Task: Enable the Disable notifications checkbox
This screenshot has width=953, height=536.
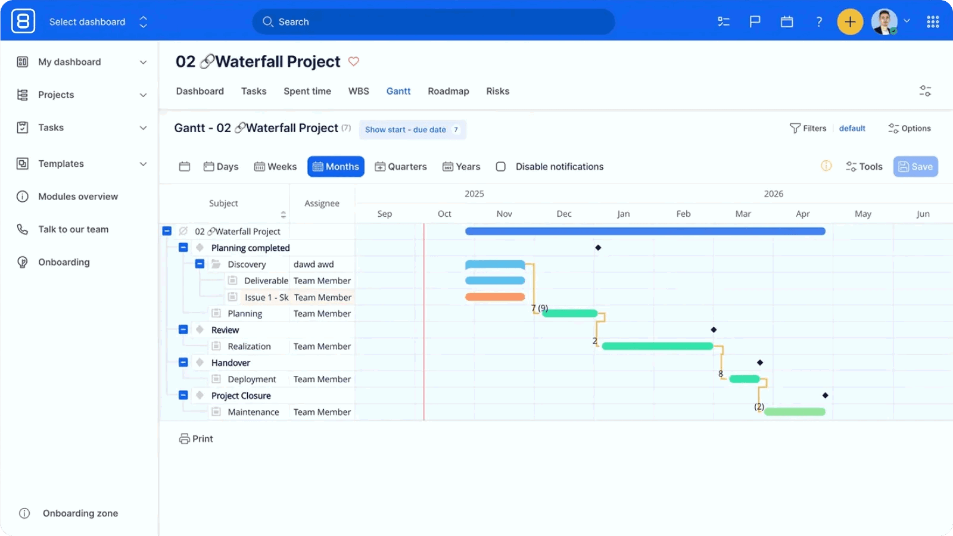Action: [x=501, y=167]
